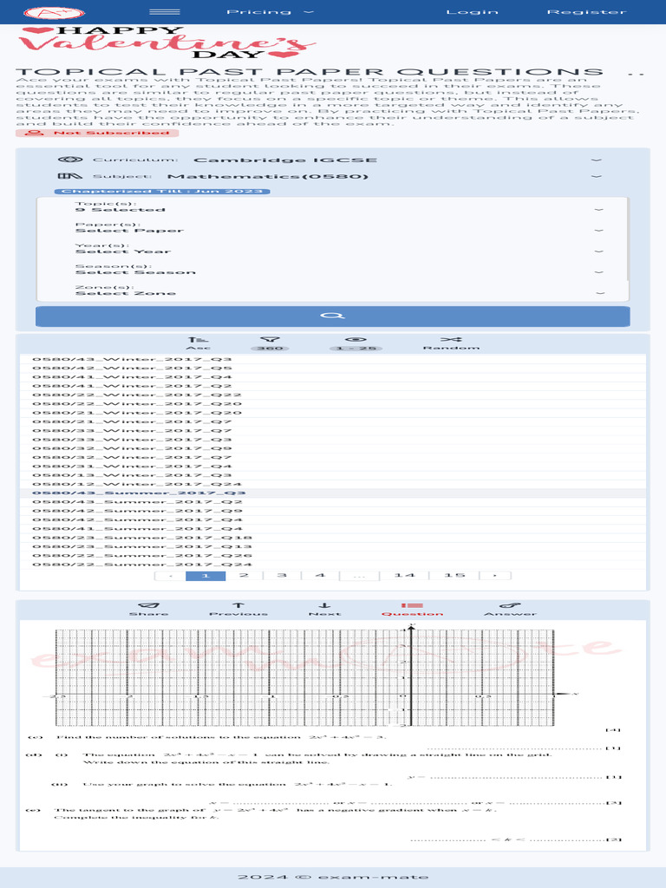Select 0580/33_Winter_2017_Q7 in the list
Image resolution: width=666 pixels, height=888 pixels.
pos(333,430)
